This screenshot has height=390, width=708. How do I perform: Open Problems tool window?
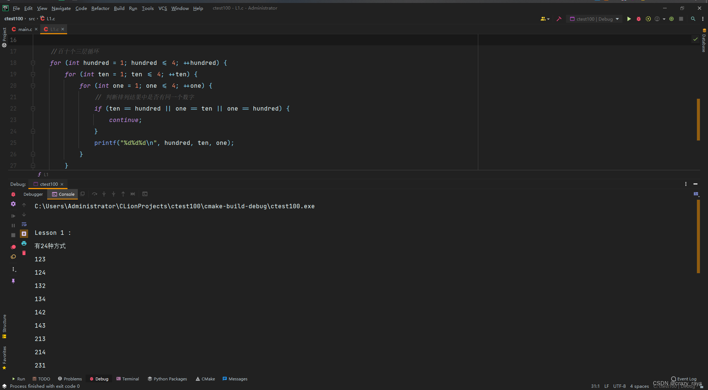pos(70,379)
